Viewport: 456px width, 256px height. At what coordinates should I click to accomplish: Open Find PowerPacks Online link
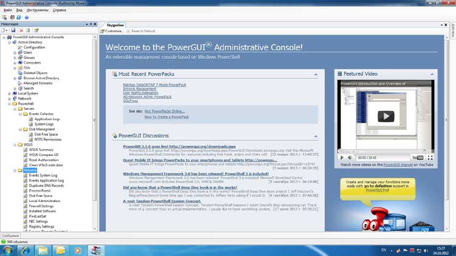pyautogui.click(x=165, y=111)
